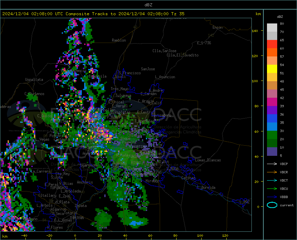Click the S_MARTIN map label
The image size is (297, 240).
(137, 147)
